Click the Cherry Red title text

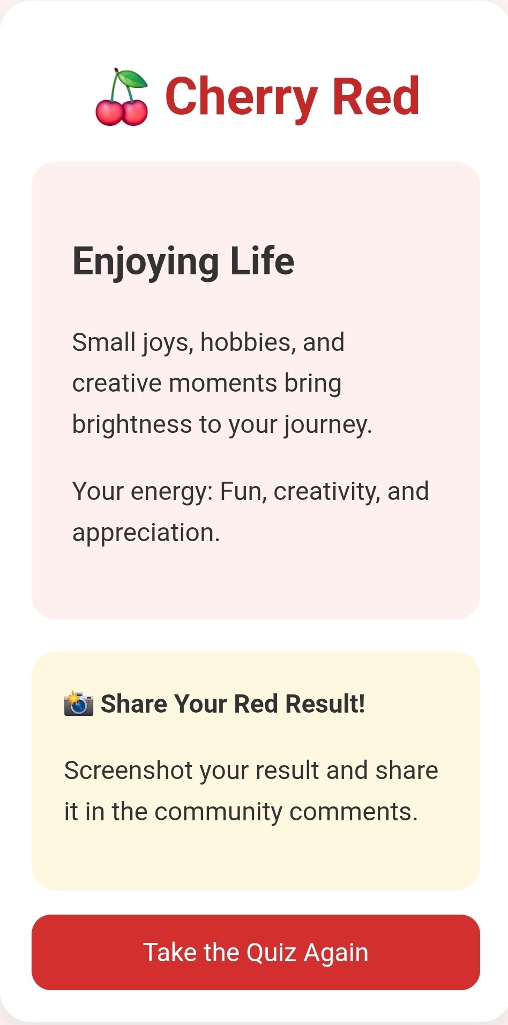(x=292, y=97)
